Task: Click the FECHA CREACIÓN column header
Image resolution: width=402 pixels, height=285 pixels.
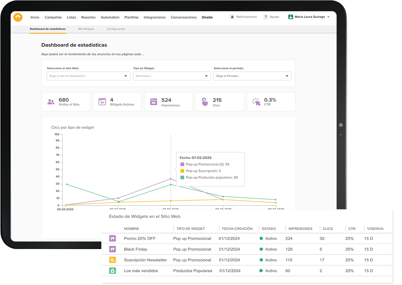Action: (x=237, y=228)
